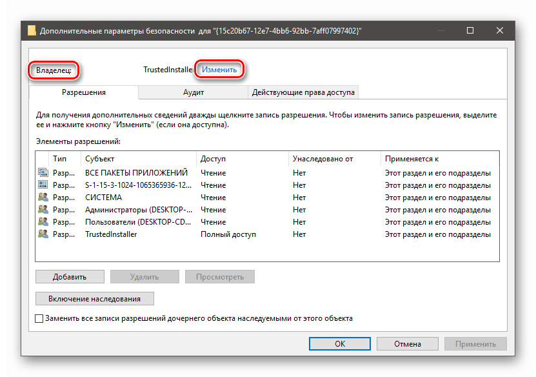Click Этот раздел и его подразделы in Пользователи row

pyautogui.click(x=437, y=222)
